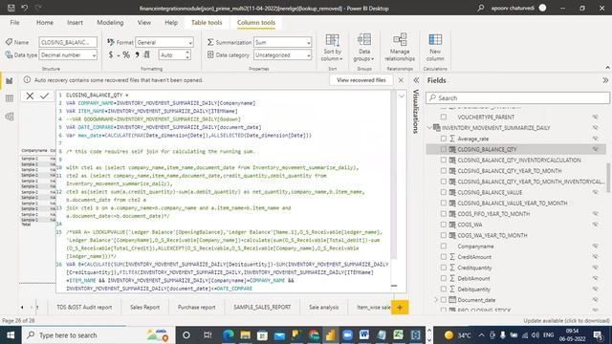Expand the Document_date hierarchy
612x344 pixels.
[x=436, y=299]
